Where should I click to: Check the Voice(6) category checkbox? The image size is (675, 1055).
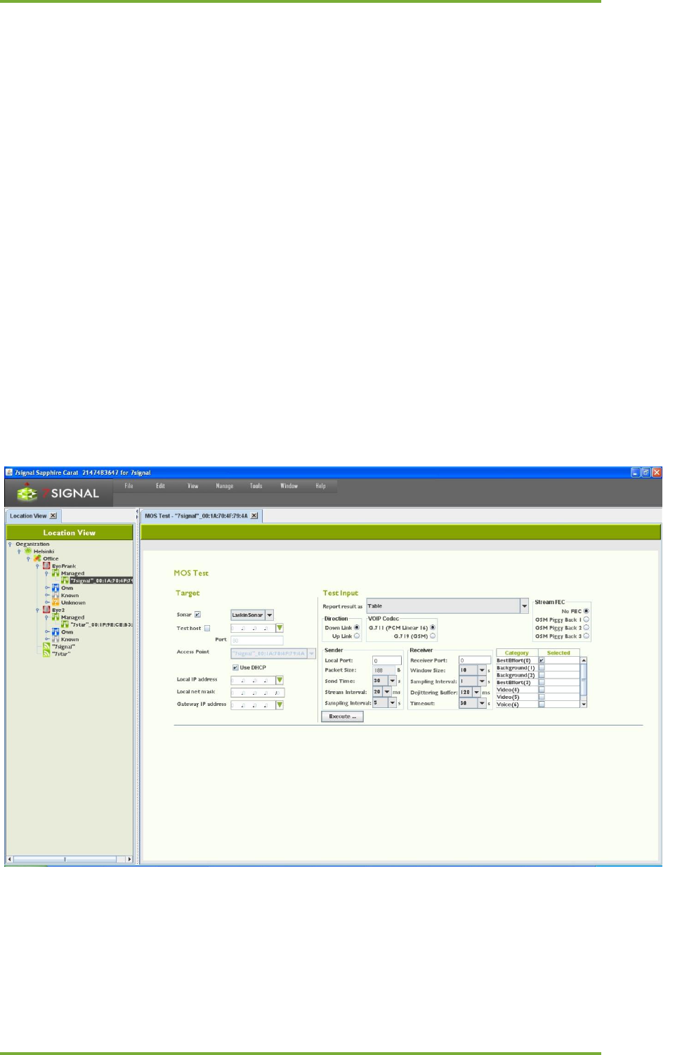tap(542, 705)
